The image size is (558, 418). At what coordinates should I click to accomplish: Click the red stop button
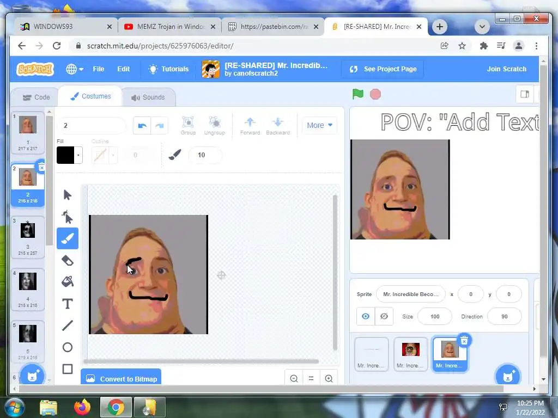(375, 94)
